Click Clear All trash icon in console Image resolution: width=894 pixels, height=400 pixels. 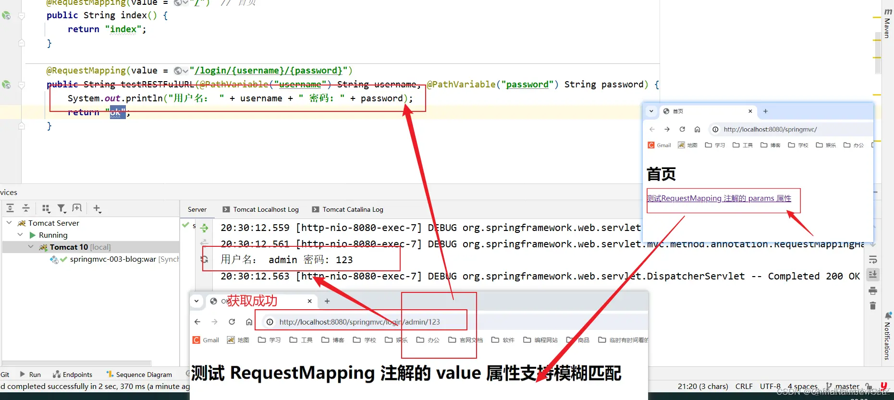click(x=873, y=305)
